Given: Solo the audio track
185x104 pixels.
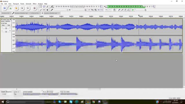Looking at the screenshot, I should point(9,25).
